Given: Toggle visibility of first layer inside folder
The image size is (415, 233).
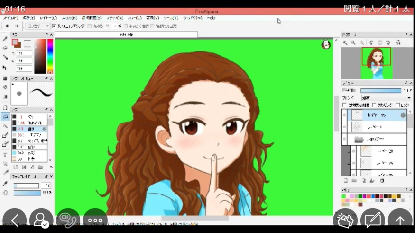Looking at the screenshot, I should pos(353,151).
